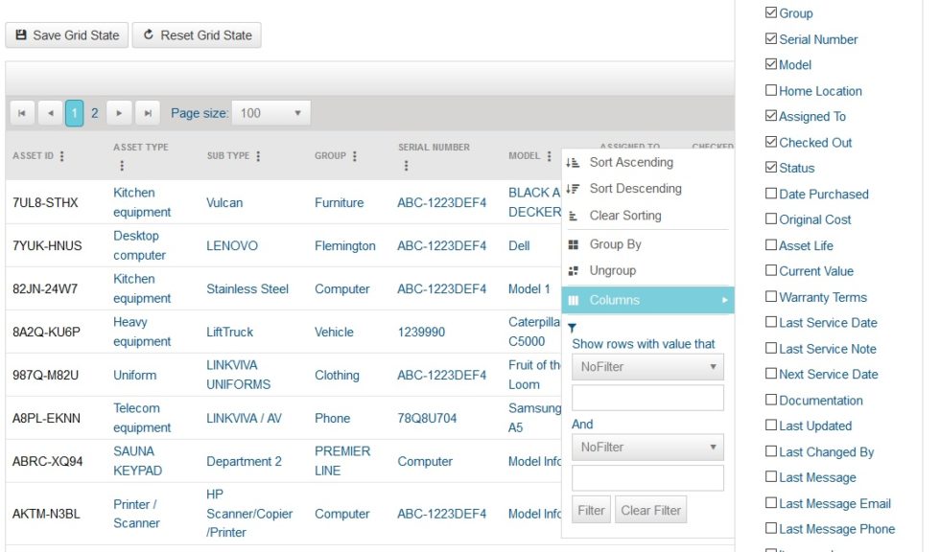
Task: Click the Filter button
Action: (x=590, y=509)
